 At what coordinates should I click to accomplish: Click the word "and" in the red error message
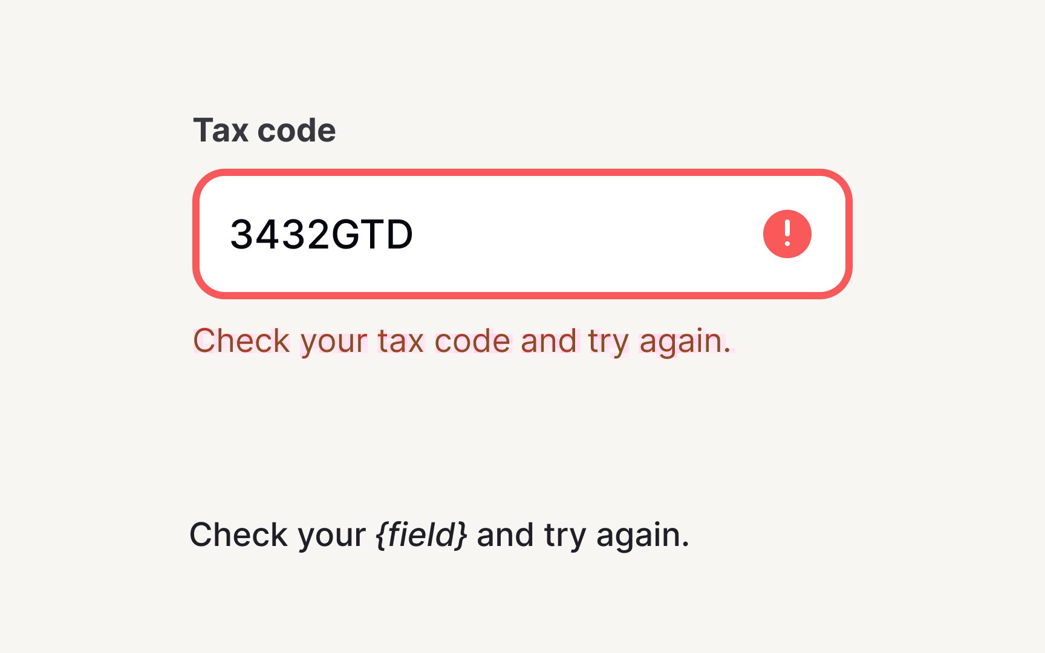coord(549,341)
